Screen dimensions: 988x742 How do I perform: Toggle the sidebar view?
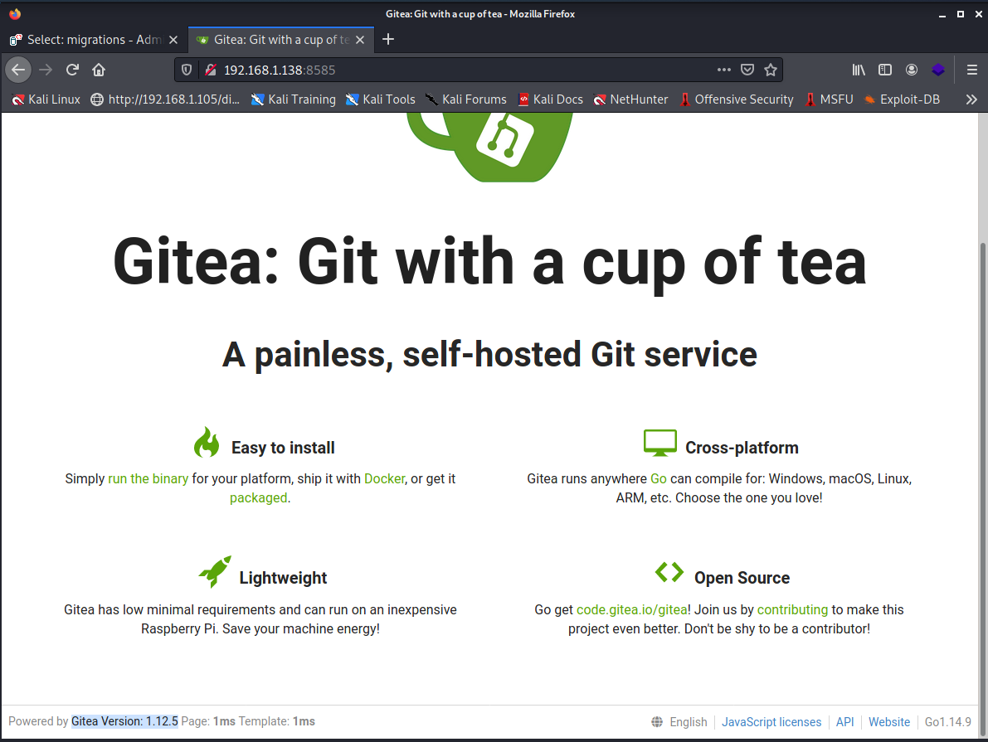pos(885,70)
